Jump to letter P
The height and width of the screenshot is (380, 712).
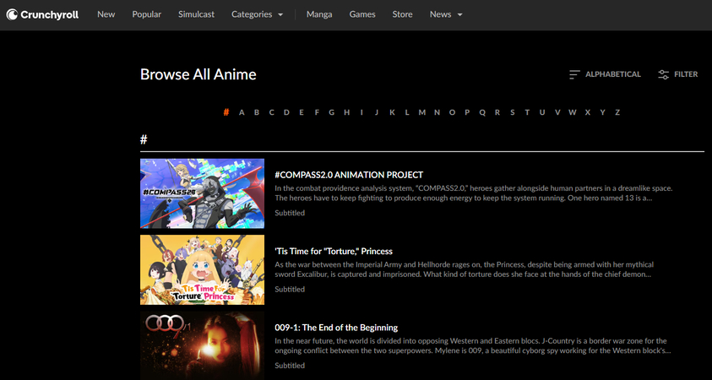[x=467, y=112]
